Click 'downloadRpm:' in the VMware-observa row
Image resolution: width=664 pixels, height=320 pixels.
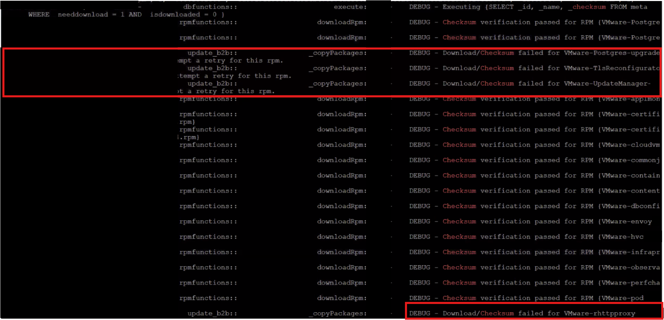(342, 268)
